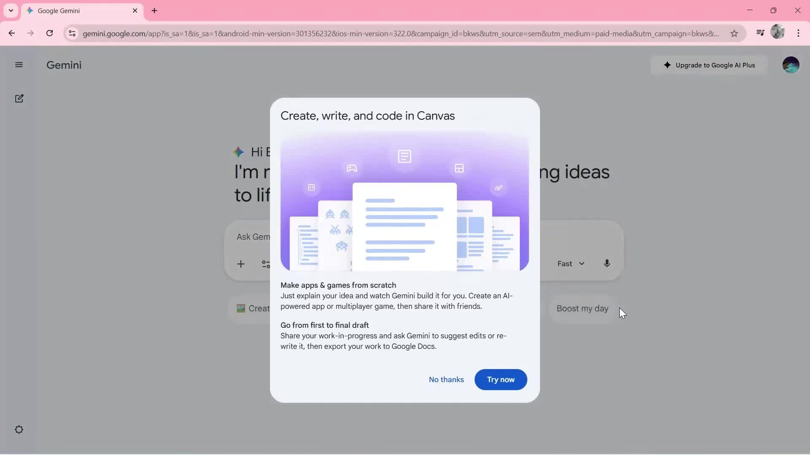Toggle the bookmark star for this page

click(x=734, y=34)
